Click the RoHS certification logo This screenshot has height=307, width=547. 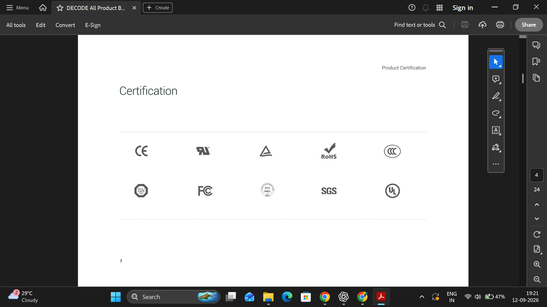(x=329, y=151)
